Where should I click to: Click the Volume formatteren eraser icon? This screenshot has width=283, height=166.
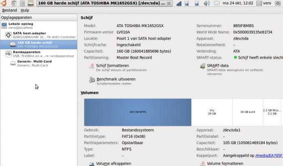tap(203, 164)
